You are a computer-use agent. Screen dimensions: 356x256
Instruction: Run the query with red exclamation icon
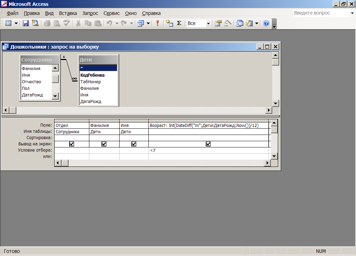pos(157,23)
